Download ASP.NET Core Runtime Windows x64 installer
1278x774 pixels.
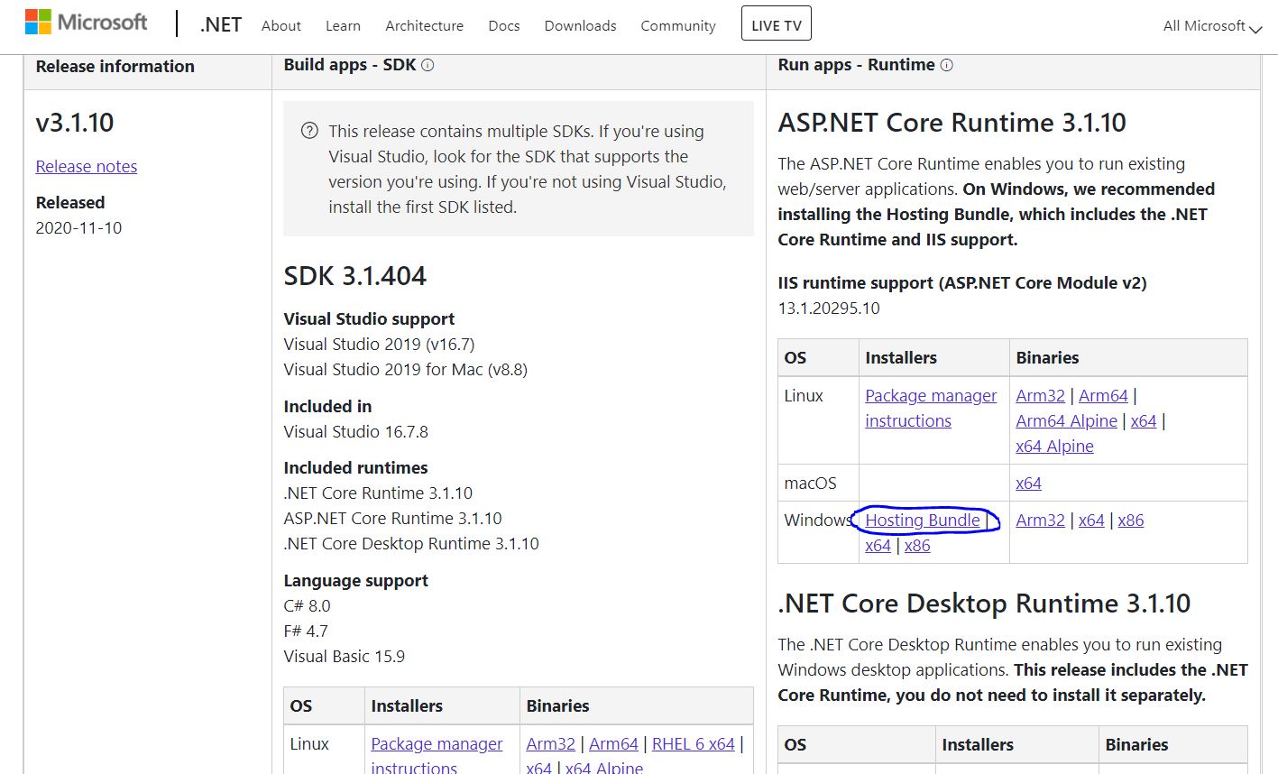[878, 546]
